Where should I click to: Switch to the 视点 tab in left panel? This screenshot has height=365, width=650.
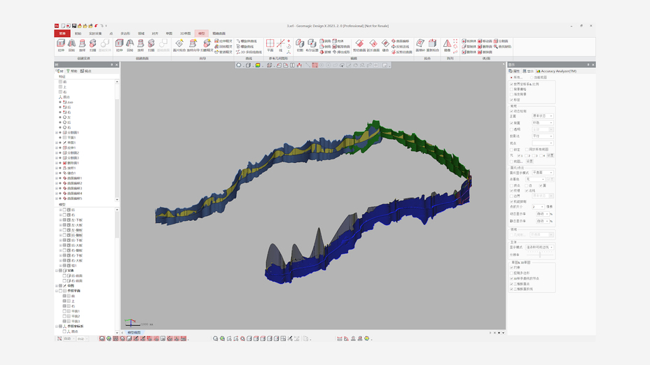tap(86, 71)
